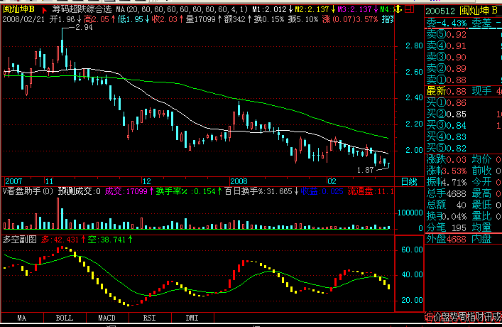Click the 内盘 label

pyautogui.click(x=481, y=239)
